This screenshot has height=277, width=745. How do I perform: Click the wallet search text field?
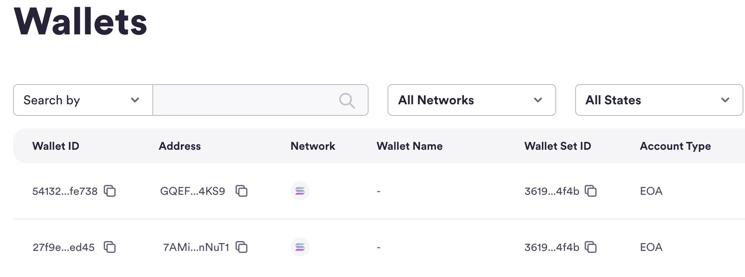click(x=245, y=100)
